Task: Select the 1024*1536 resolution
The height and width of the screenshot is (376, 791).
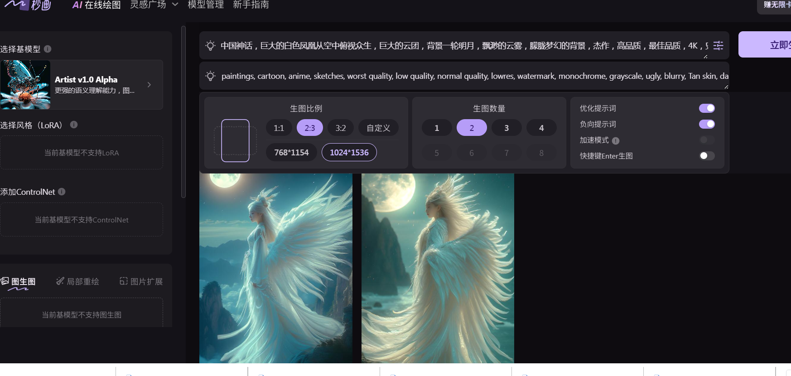Action: click(x=349, y=152)
